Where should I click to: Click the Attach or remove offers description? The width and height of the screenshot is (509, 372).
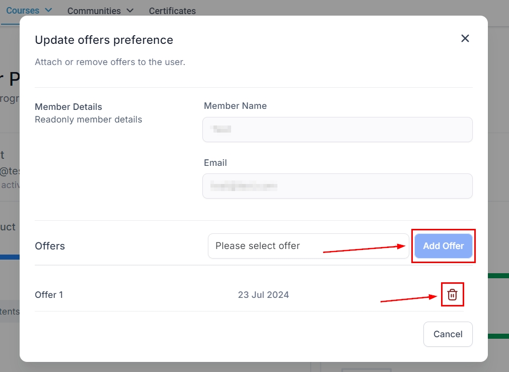[110, 63]
